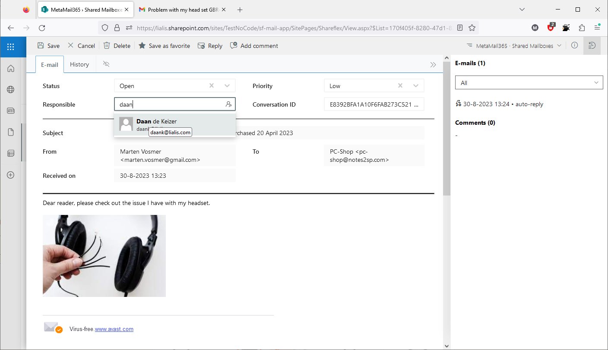Click the Subject field value
The width and height of the screenshot is (608, 350).
tap(269, 133)
